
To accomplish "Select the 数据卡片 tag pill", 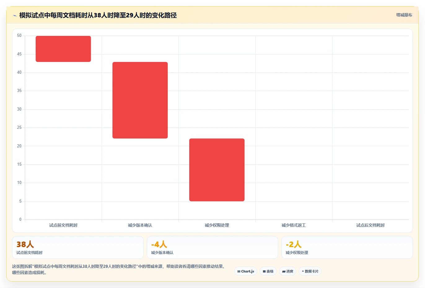I will tap(310, 271).
